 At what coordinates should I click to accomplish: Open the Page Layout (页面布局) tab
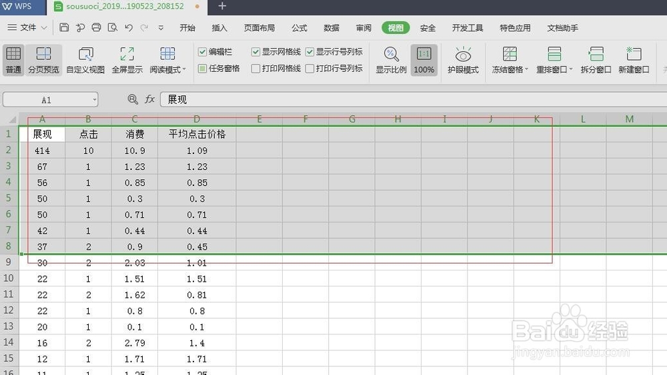click(259, 28)
